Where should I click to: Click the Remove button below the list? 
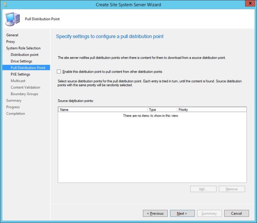232,189
